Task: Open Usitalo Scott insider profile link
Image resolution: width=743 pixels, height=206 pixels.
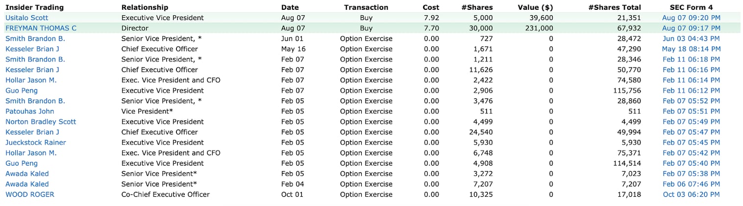Action: click(x=27, y=18)
